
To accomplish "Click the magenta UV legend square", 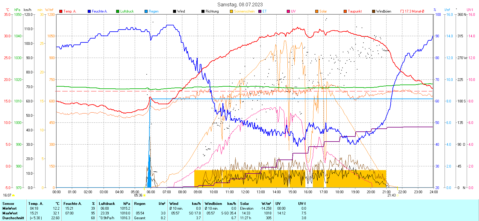I will 288,11.
